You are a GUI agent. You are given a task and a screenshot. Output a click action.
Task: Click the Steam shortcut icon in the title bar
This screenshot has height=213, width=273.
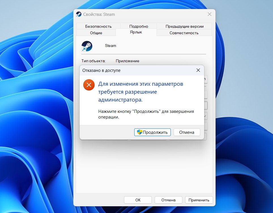tap(78, 14)
